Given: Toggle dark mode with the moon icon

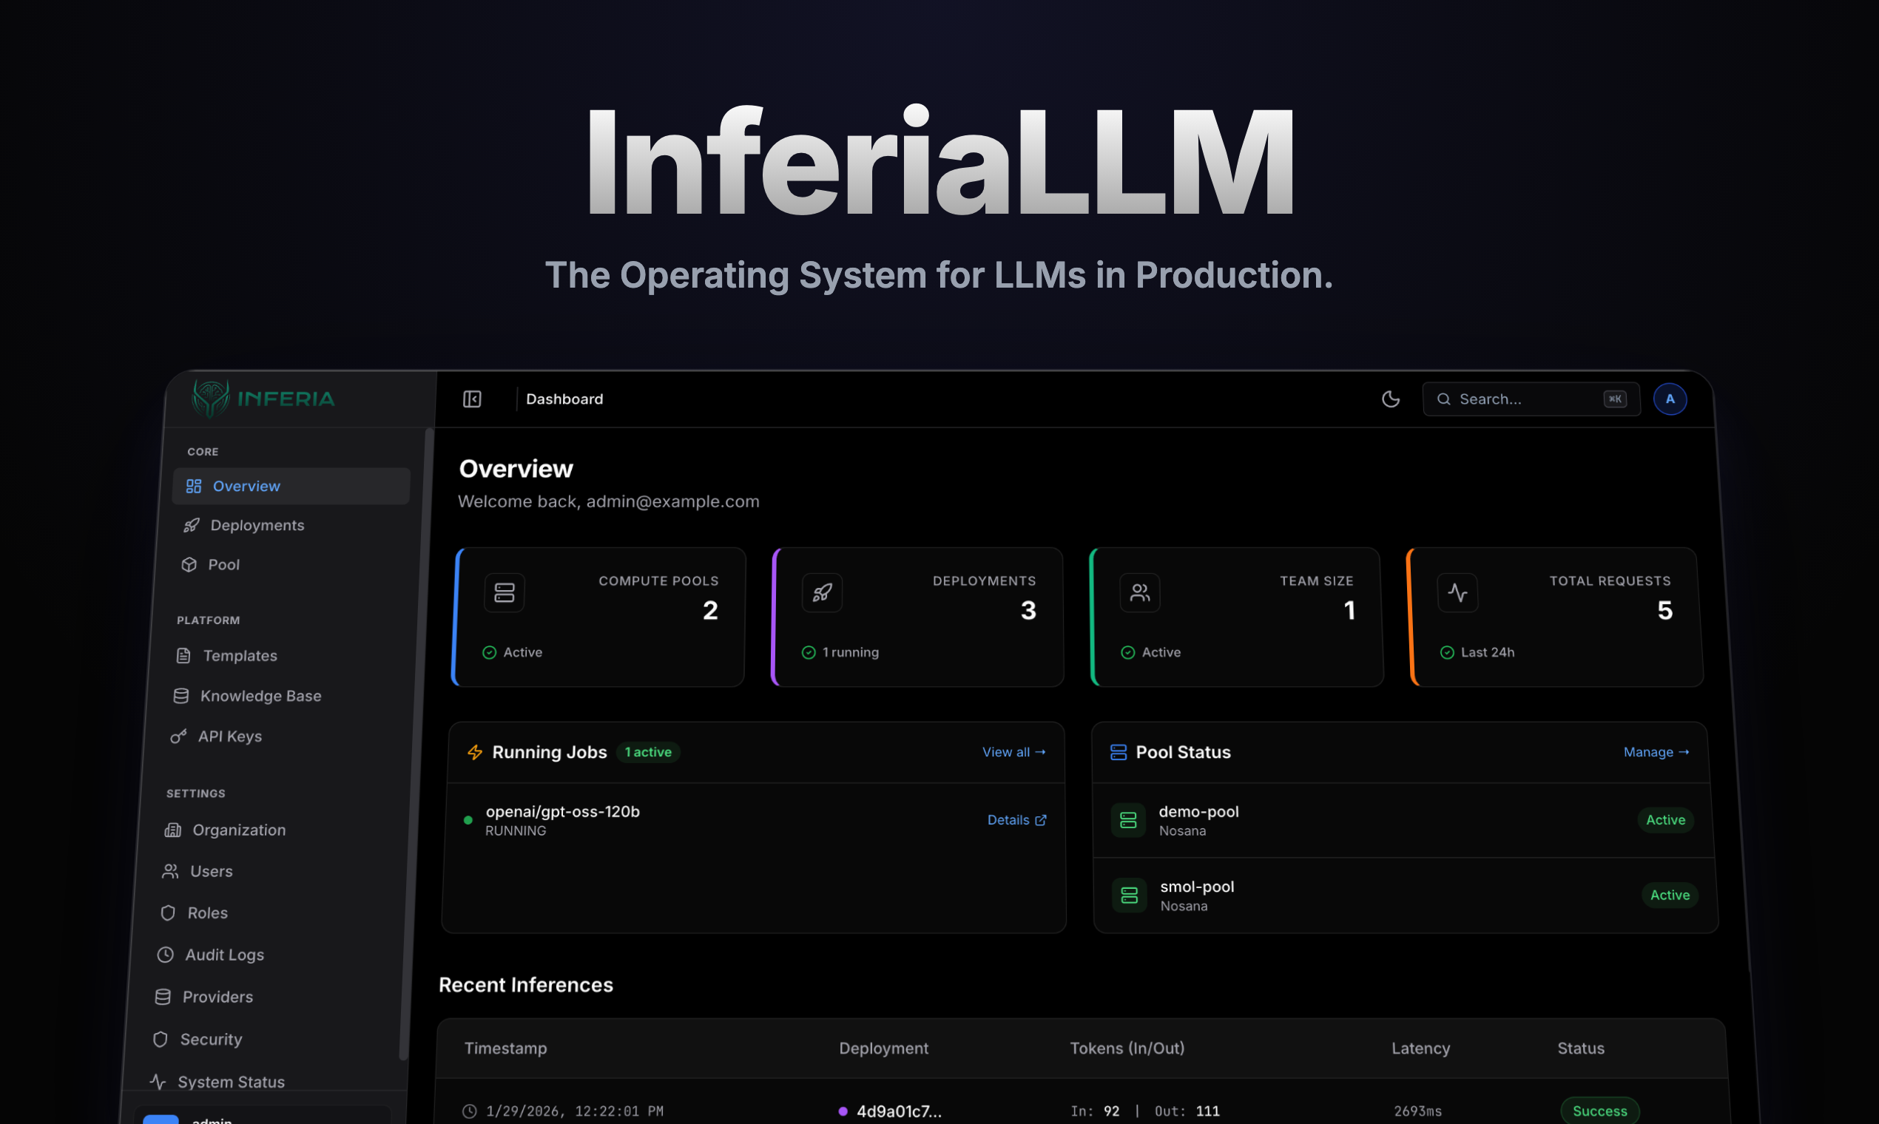Looking at the screenshot, I should click(x=1391, y=399).
